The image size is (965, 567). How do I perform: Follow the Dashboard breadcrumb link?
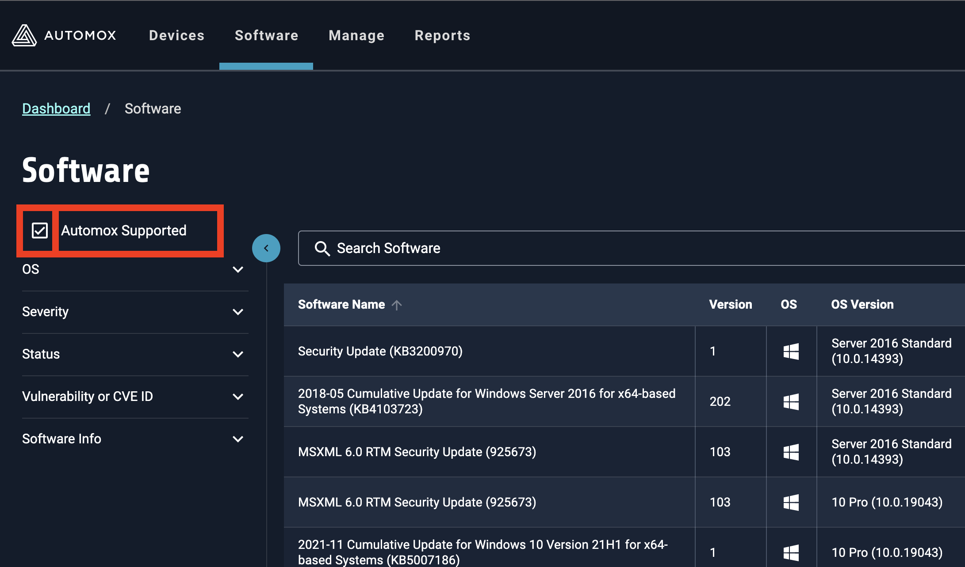click(x=56, y=109)
